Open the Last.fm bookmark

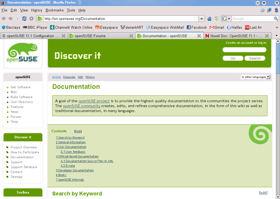(253, 27)
